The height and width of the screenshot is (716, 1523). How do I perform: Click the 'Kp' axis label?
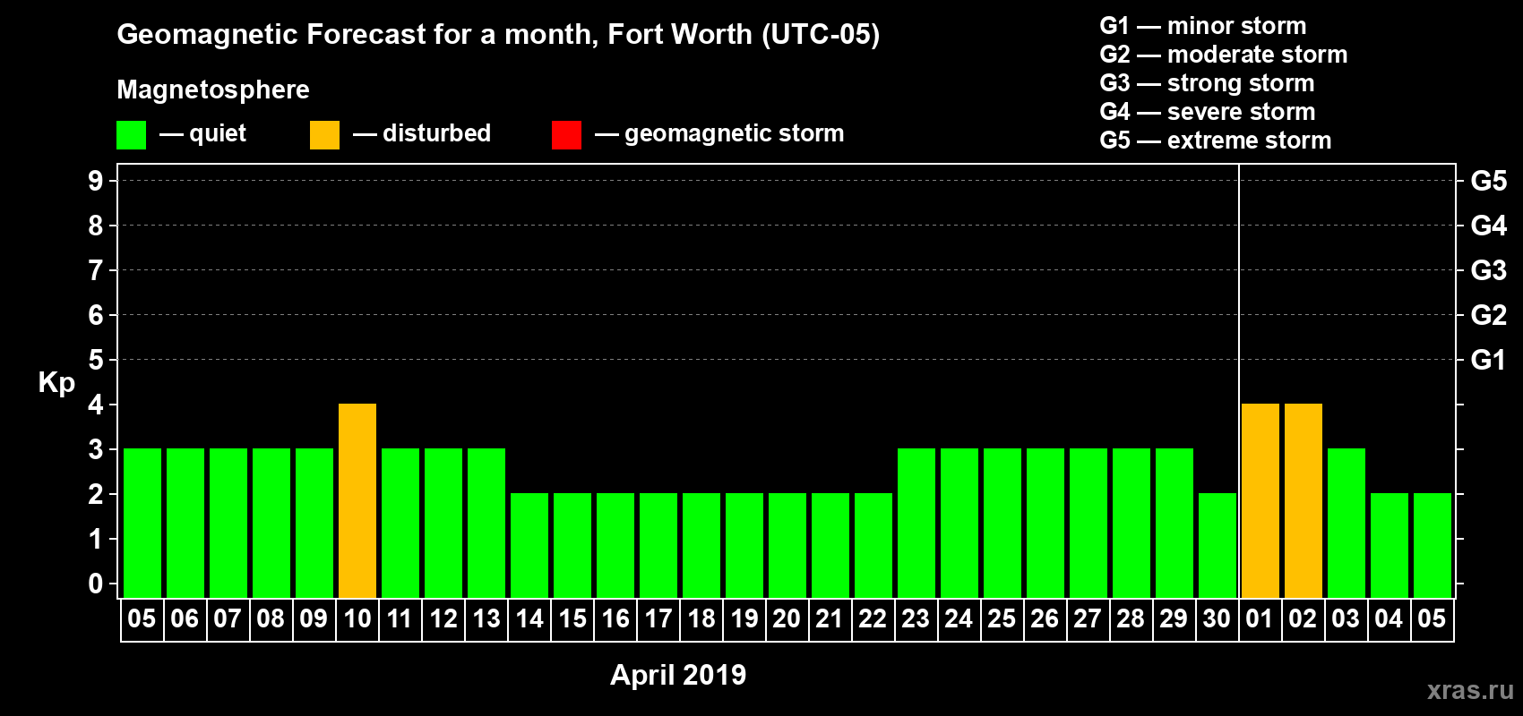pos(56,383)
